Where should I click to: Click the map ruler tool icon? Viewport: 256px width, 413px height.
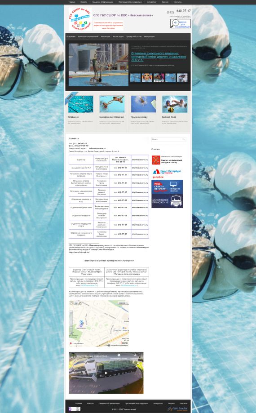80,303
